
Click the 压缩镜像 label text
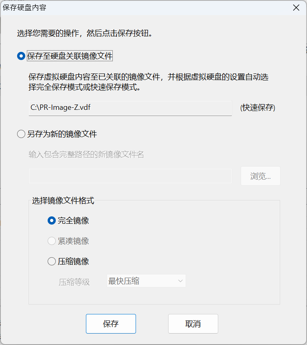(73, 261)
